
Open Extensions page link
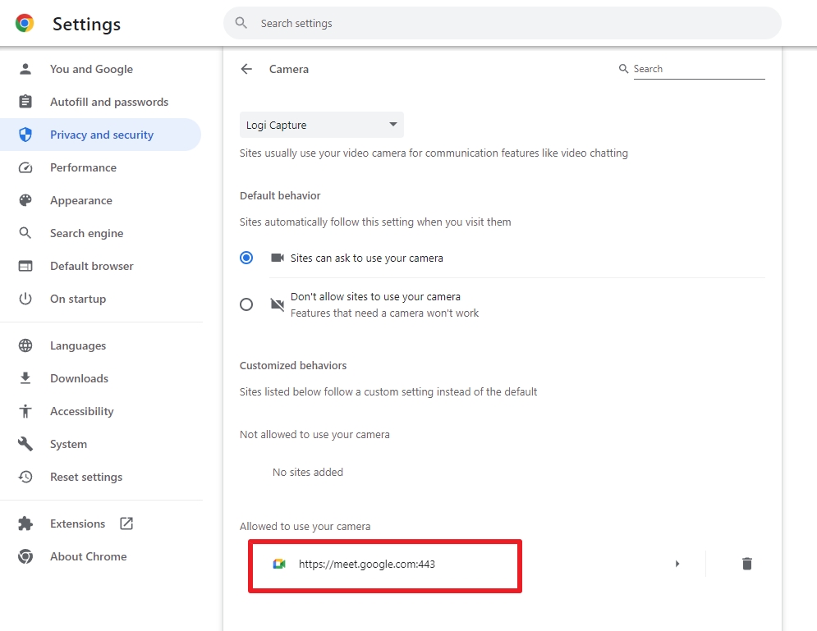[x=78, y=524]
